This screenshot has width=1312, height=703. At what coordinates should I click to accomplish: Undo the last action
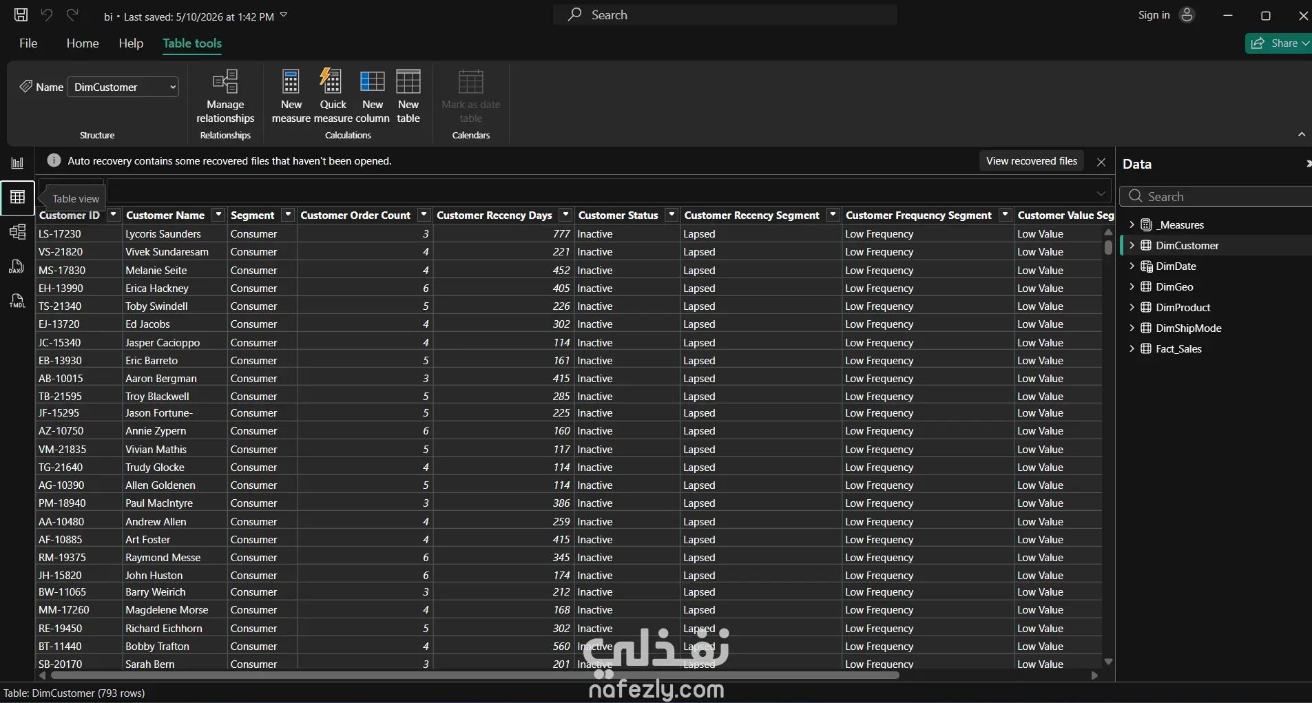pyautogui.click(x=47, y=14)
